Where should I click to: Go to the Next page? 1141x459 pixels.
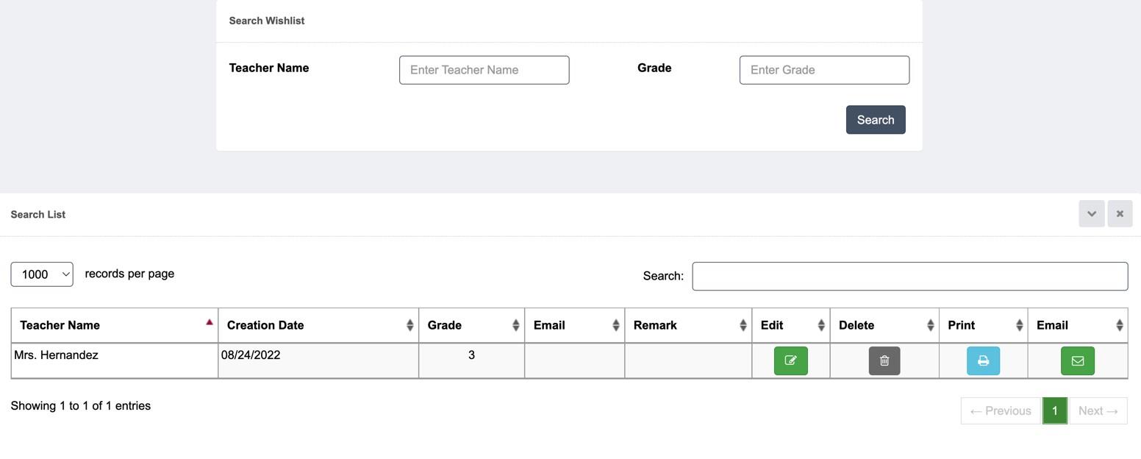1098,410
